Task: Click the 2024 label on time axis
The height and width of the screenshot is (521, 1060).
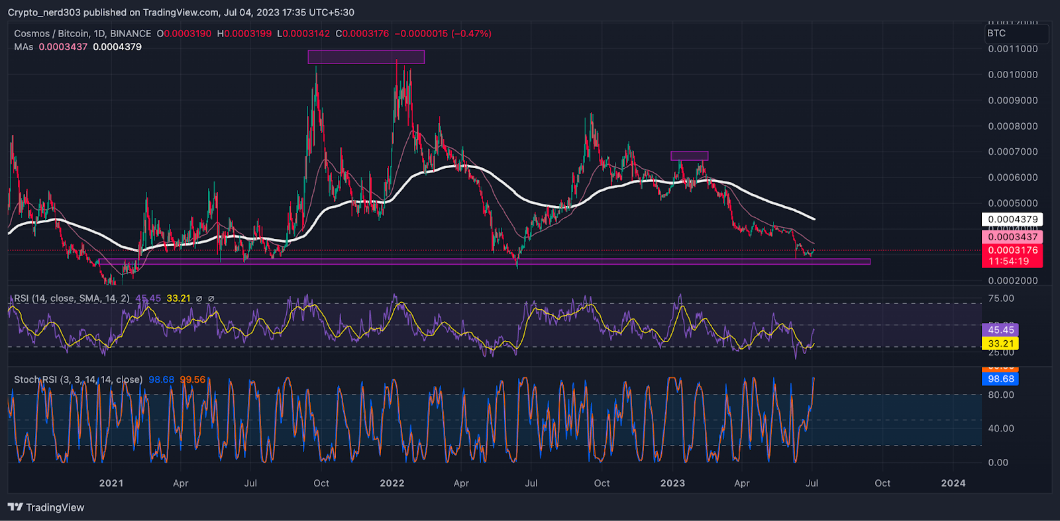Action: click(x=953, y=483)
